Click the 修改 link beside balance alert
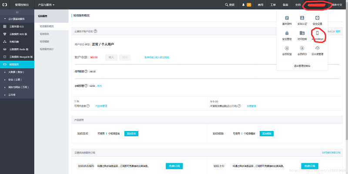This screenshot has height=174, width=348. 100,86
